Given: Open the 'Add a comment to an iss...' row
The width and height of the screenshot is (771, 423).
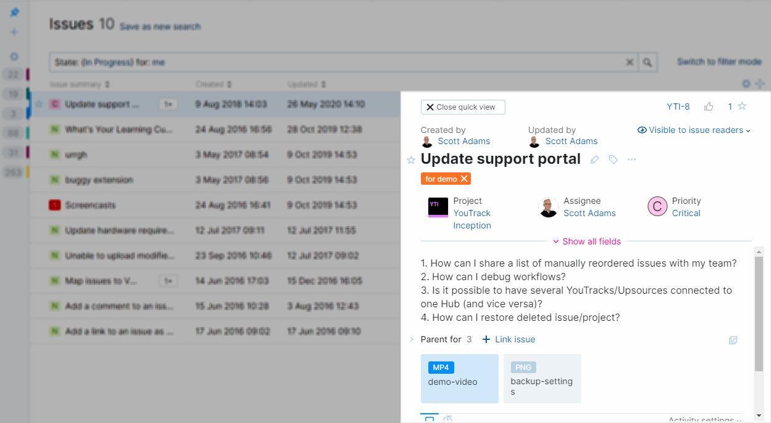Looking at the screenshot, I should tap(120, 306).
